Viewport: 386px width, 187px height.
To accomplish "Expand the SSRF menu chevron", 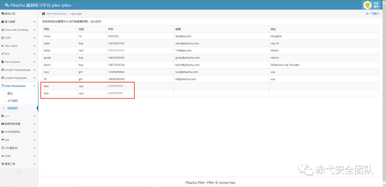I will click(34, 156).
